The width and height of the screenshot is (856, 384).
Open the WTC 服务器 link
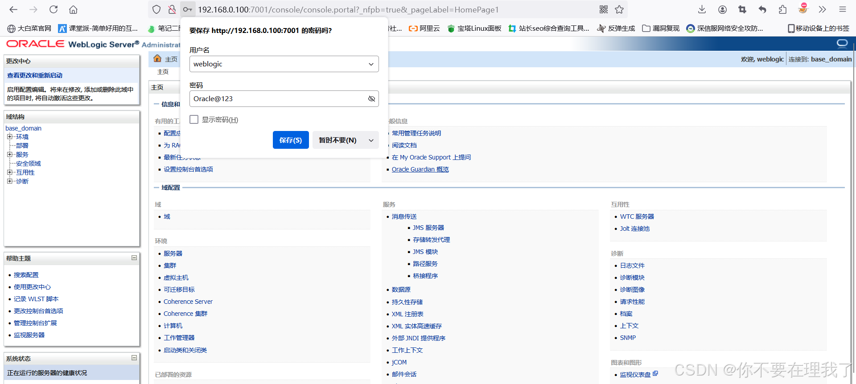pyautogui.click(x=637, y=217)
